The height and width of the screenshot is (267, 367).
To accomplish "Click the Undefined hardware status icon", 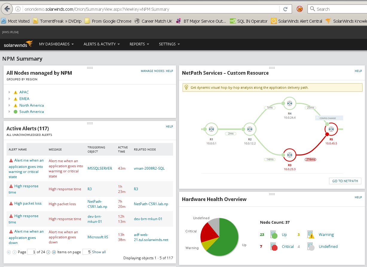I will pyautogui.click(x=311, y=246).
